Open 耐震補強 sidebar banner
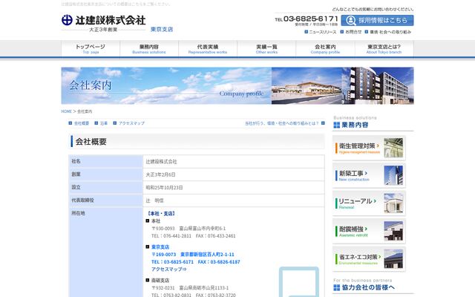Viewport: 475px width, 297px height. (369, 231)
